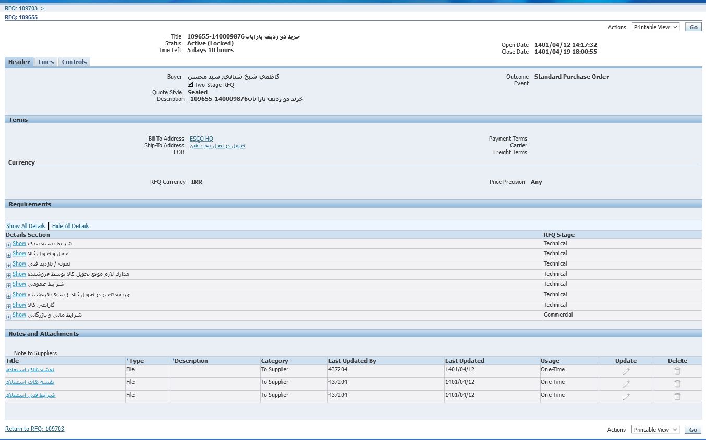Open the ESCO HQ bill-to address link
This screenshot has height=440, width=706.
pyautogui.click(x=201, y=139)
